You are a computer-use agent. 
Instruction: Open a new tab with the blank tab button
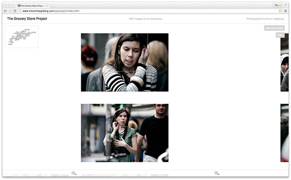pyautogui.click(x=52, y=6)
